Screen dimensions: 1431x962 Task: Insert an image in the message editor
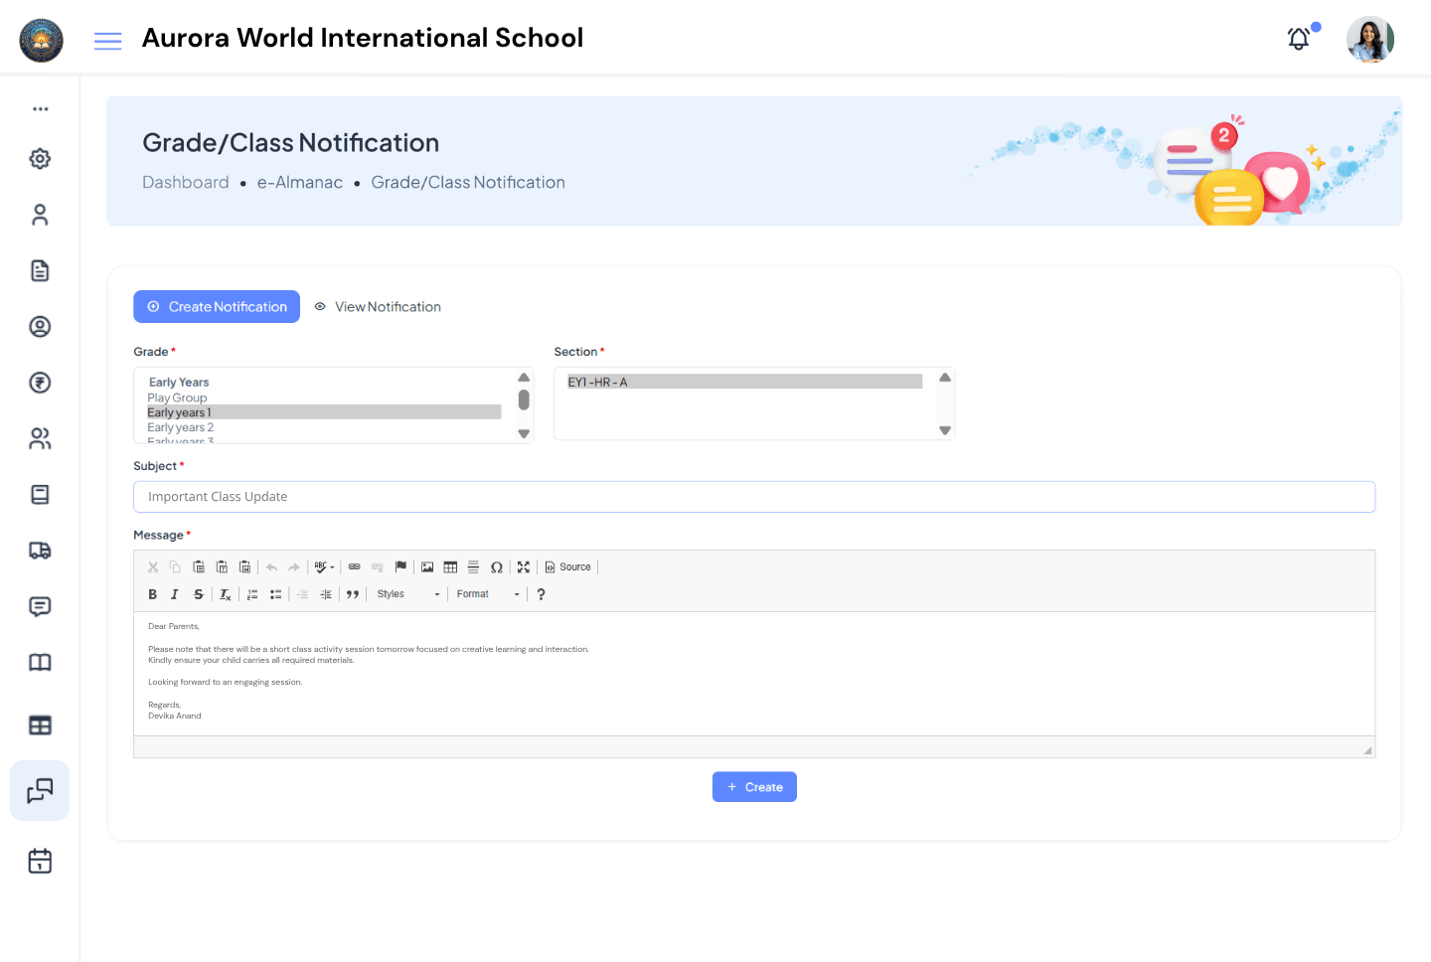(x=427, y=566)
